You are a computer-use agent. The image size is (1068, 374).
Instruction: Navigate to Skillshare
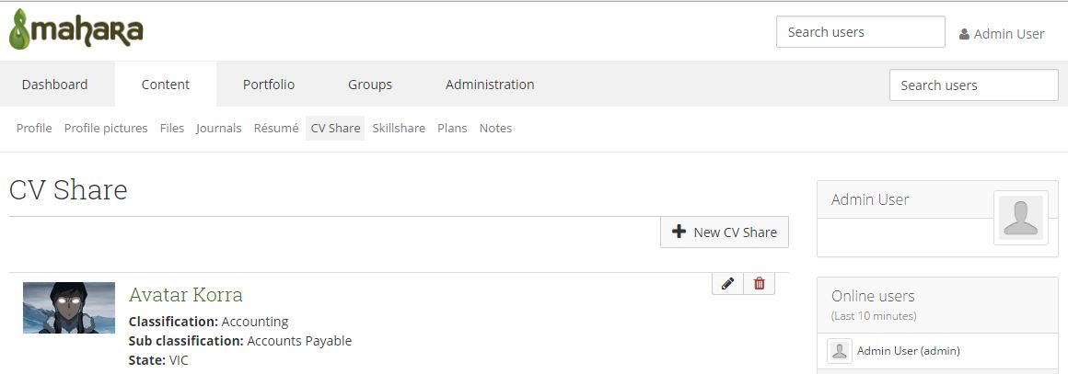(399, 129)
